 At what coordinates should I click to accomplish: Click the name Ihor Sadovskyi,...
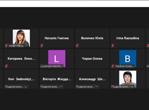coord(21,79)
